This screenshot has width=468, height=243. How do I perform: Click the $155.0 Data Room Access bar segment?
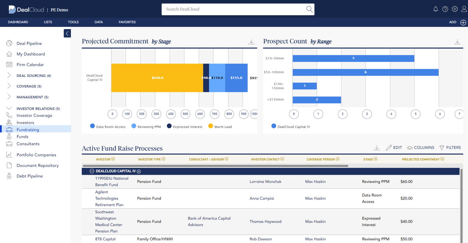(236, 78)
